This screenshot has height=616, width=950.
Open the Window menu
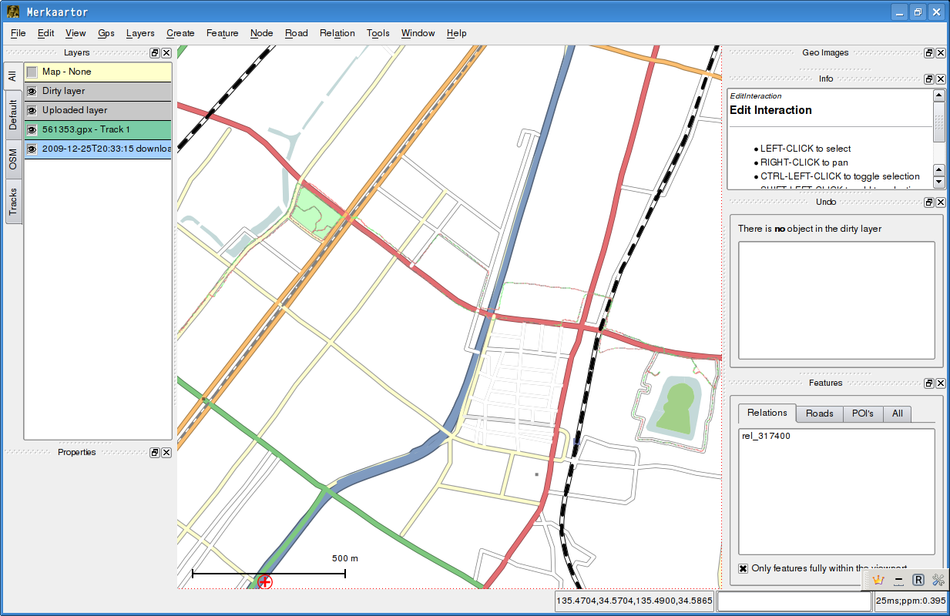pyautogui.click(x=418, y=33)
